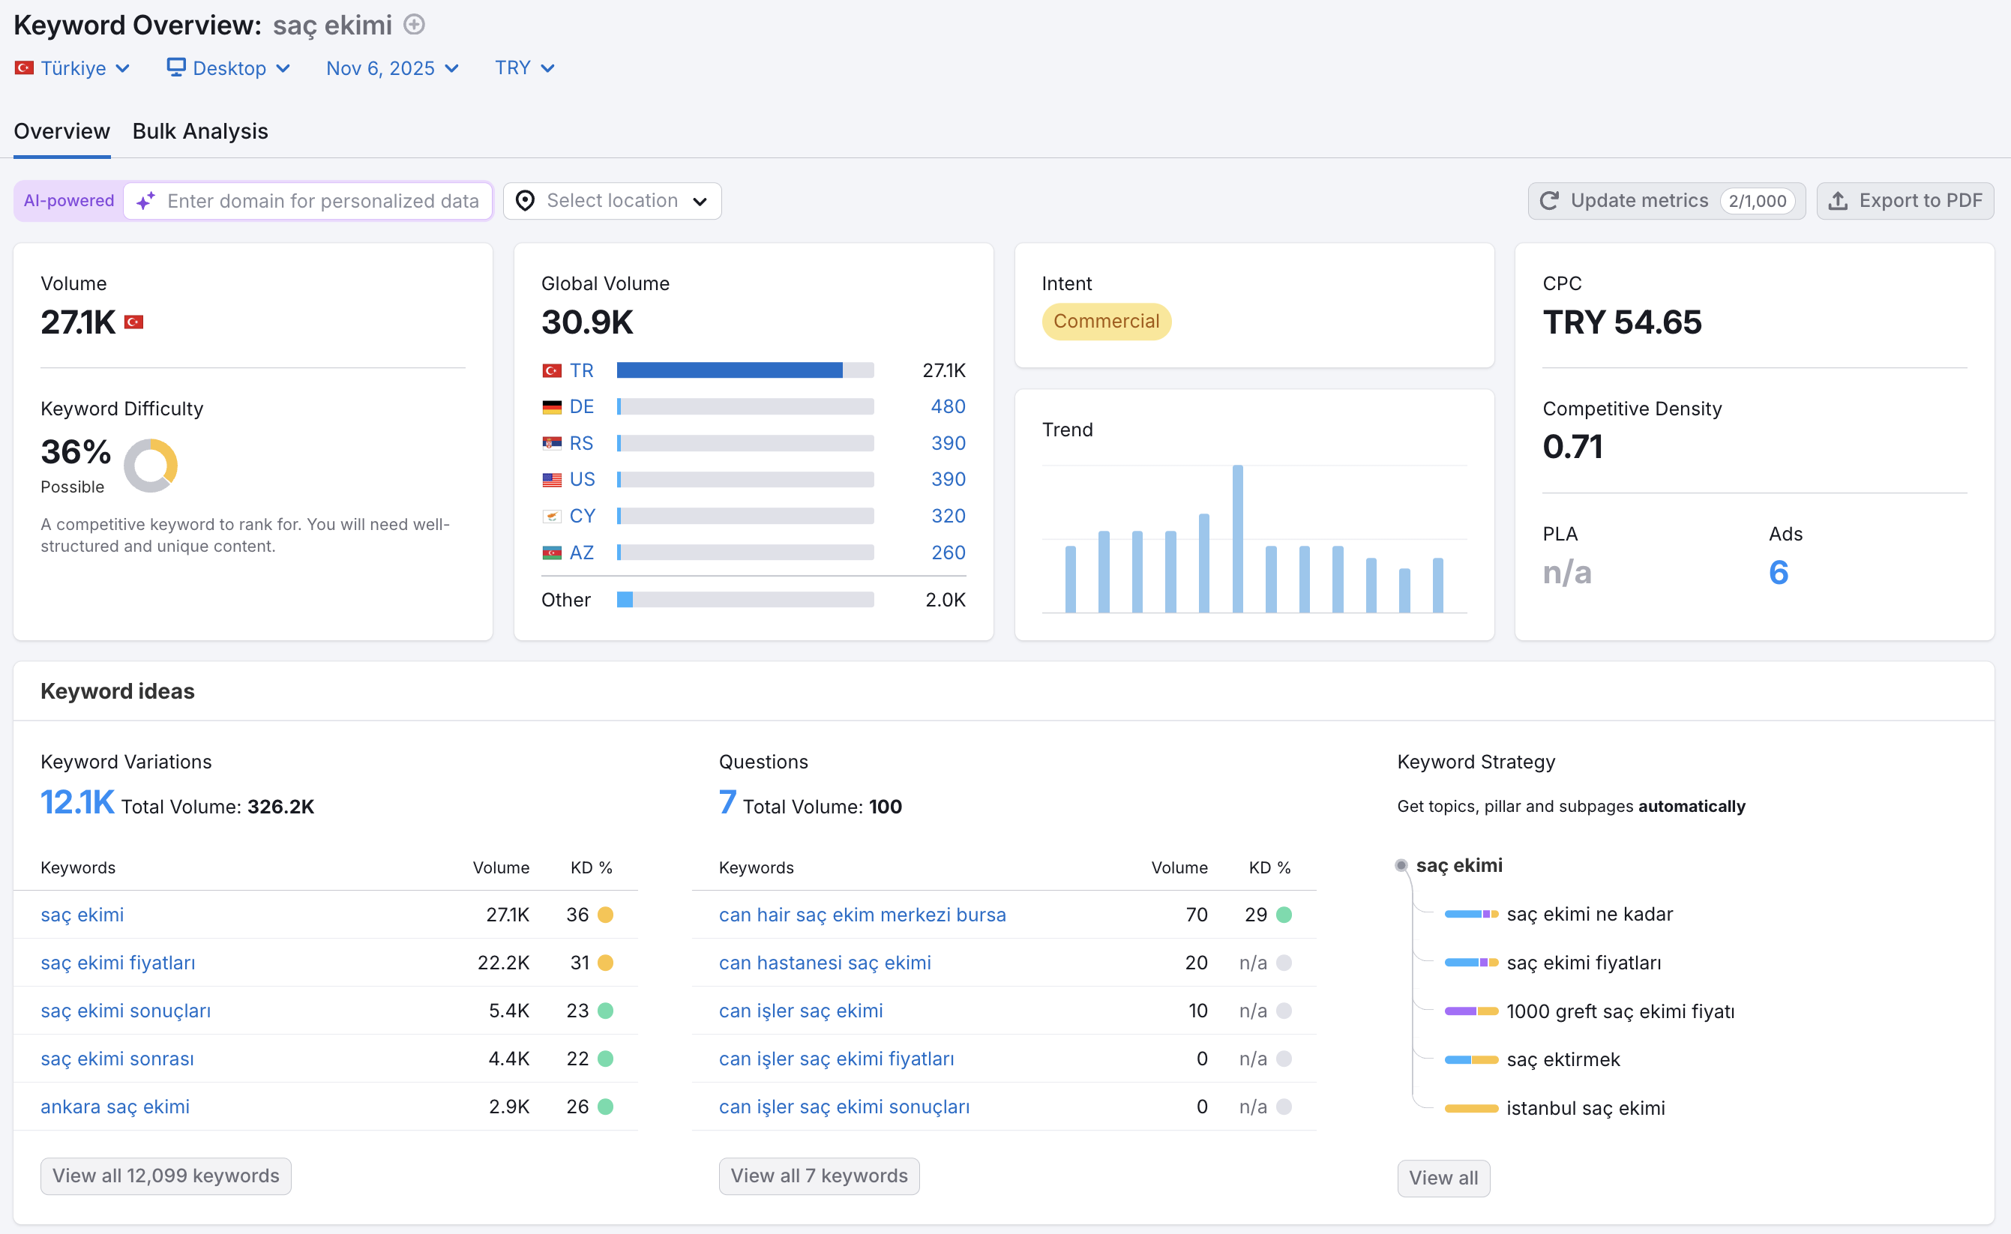
Task: Click the Türkiye flag icon in filters
Action: 25,67
